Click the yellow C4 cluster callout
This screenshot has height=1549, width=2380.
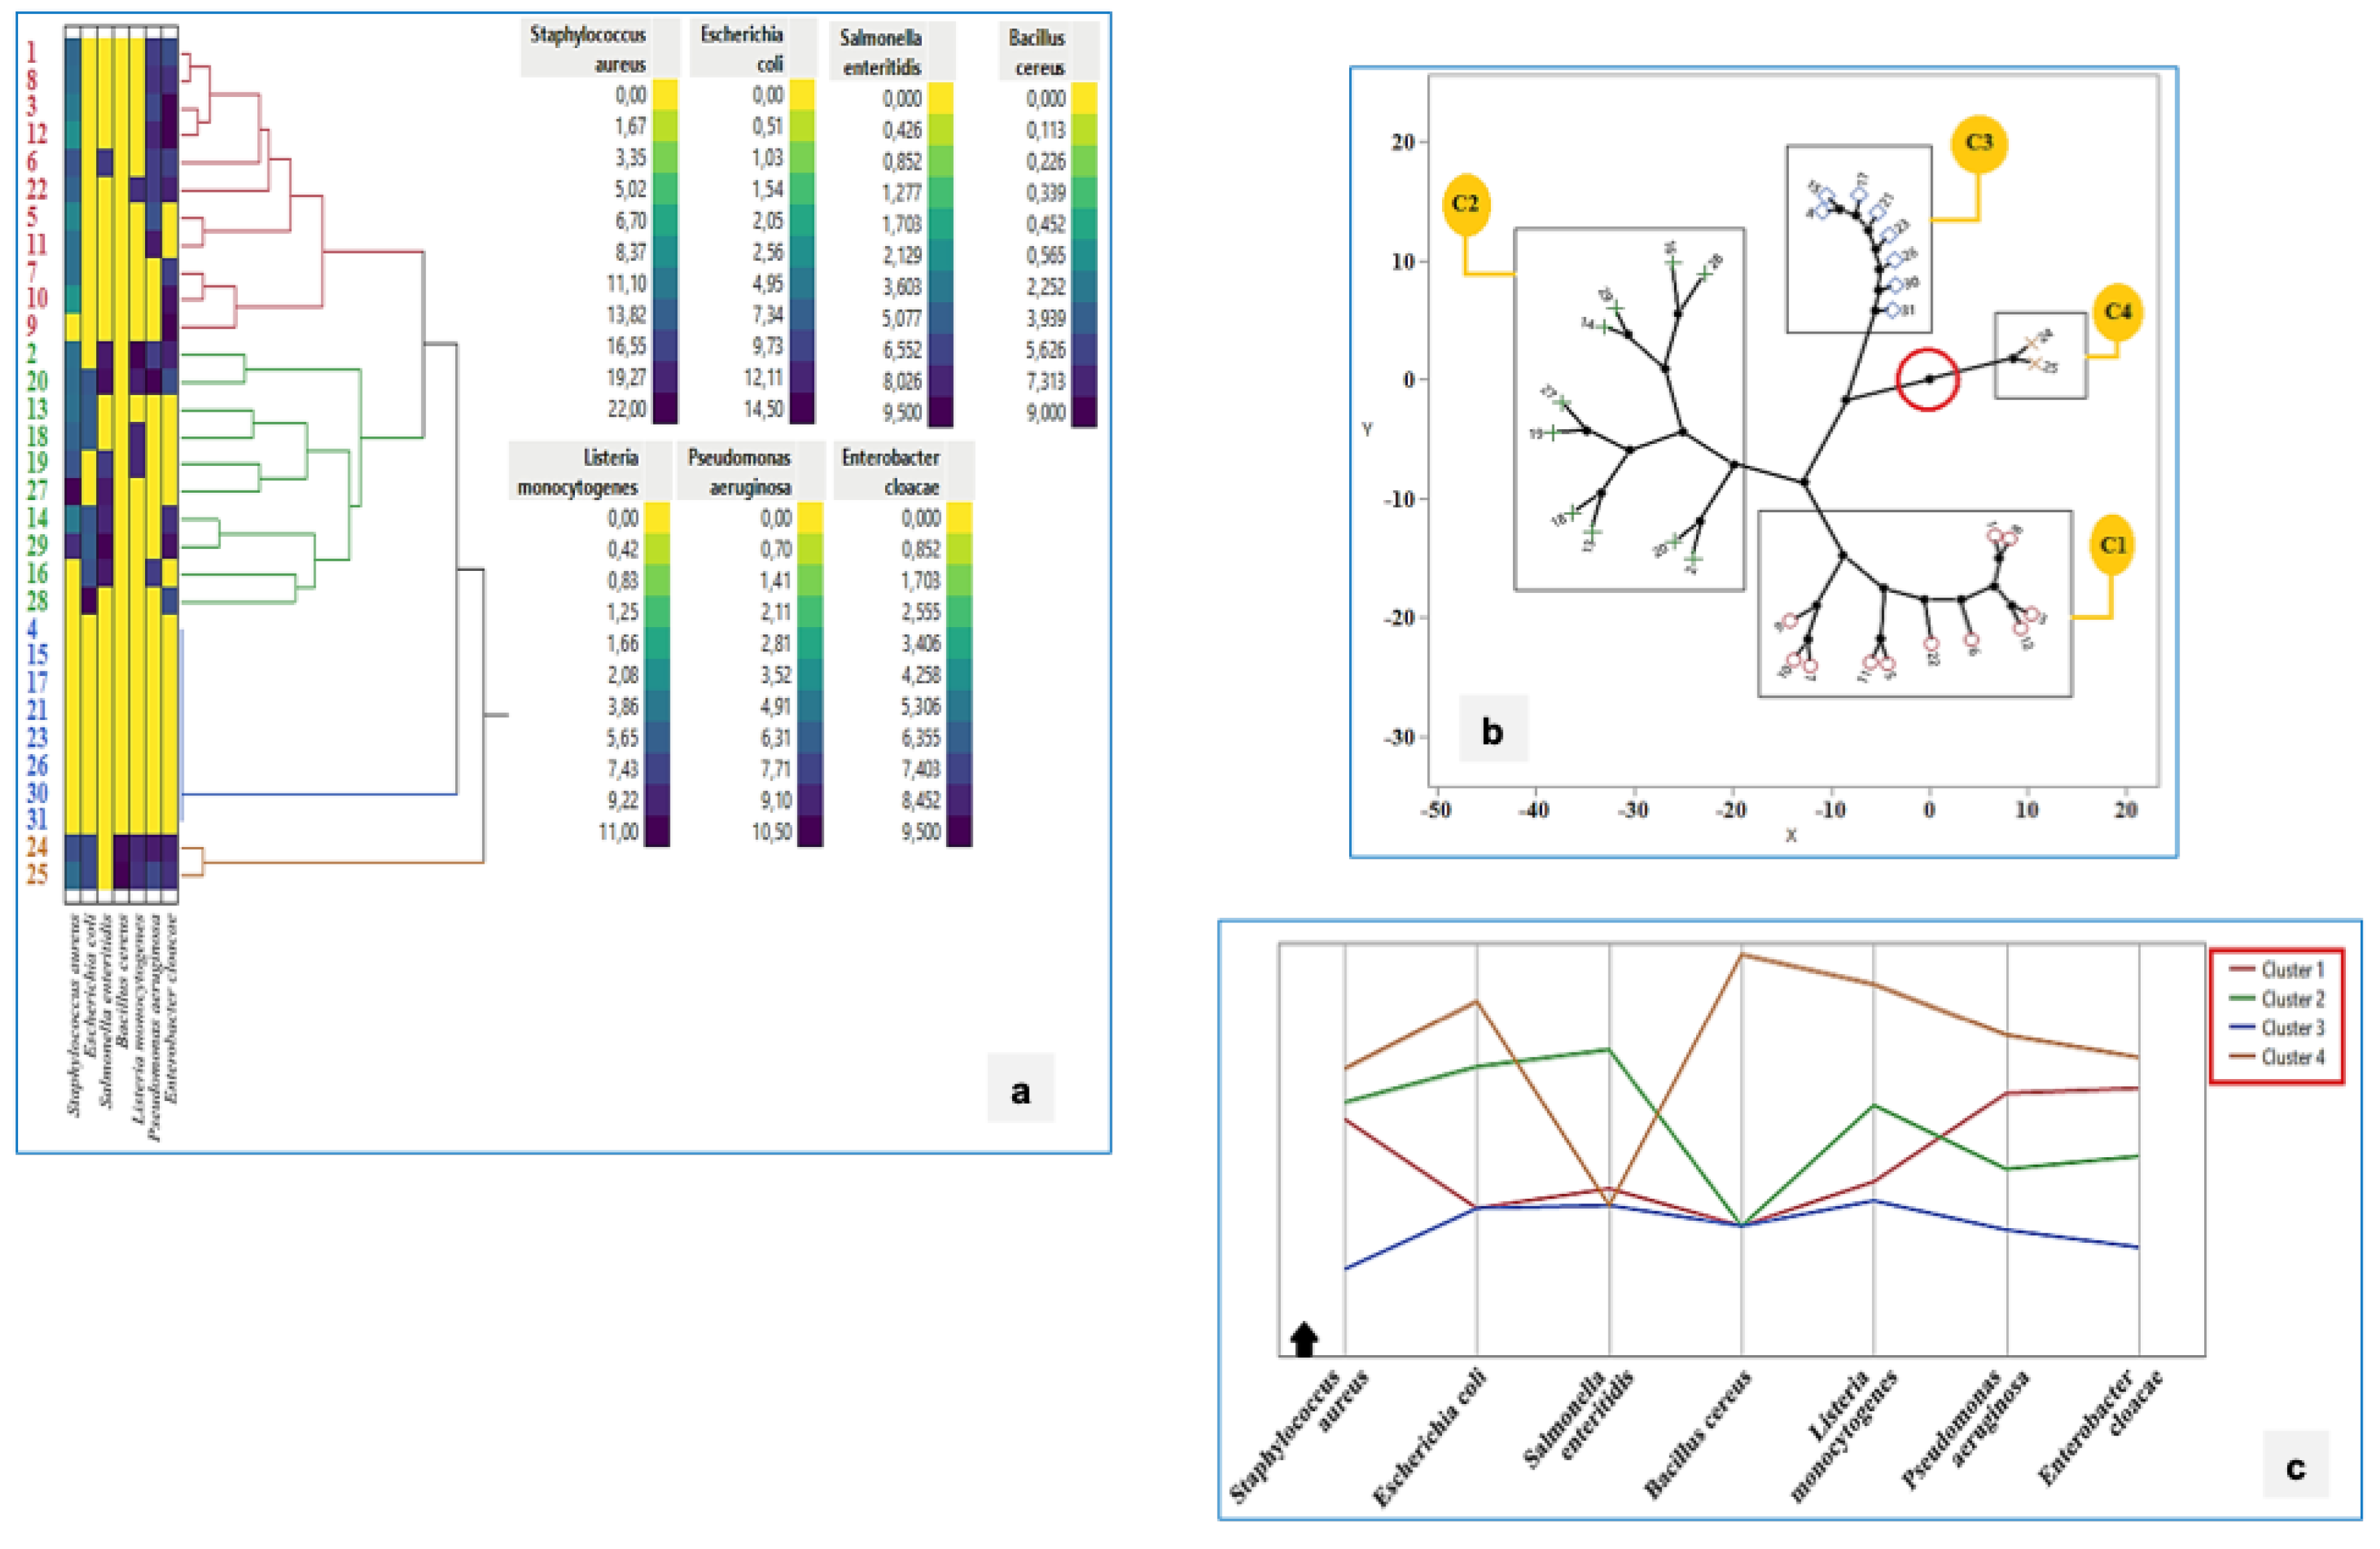click(x=2117, y=312)
